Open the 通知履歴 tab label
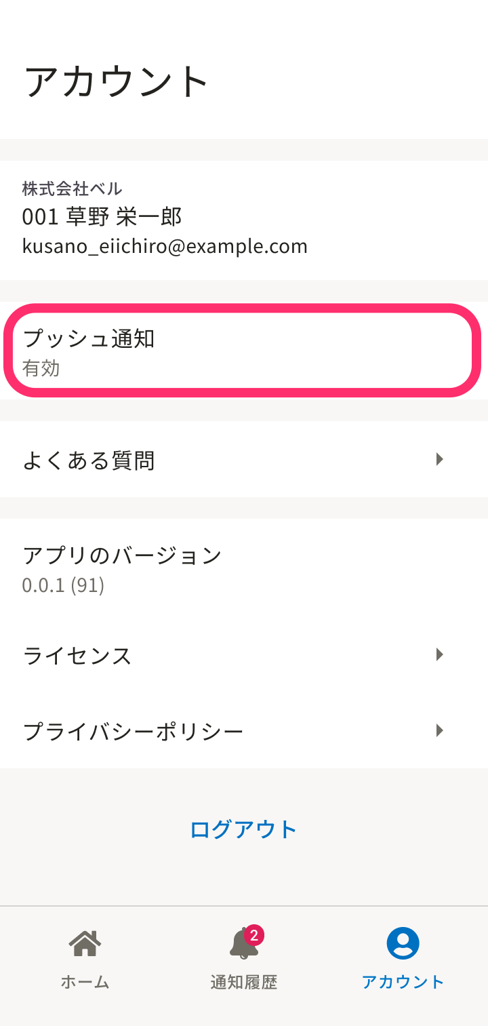488x1026 pixels. coord(244,982)
